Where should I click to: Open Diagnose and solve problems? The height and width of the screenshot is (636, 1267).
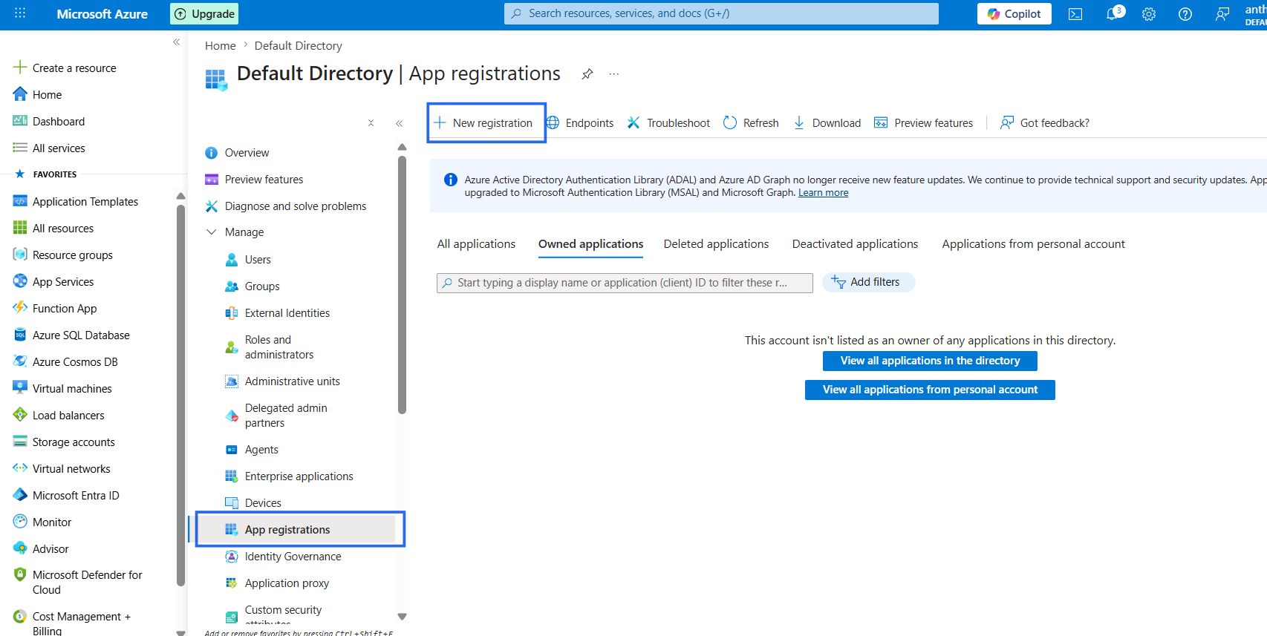pyautogui.click(x=297, y=206)
